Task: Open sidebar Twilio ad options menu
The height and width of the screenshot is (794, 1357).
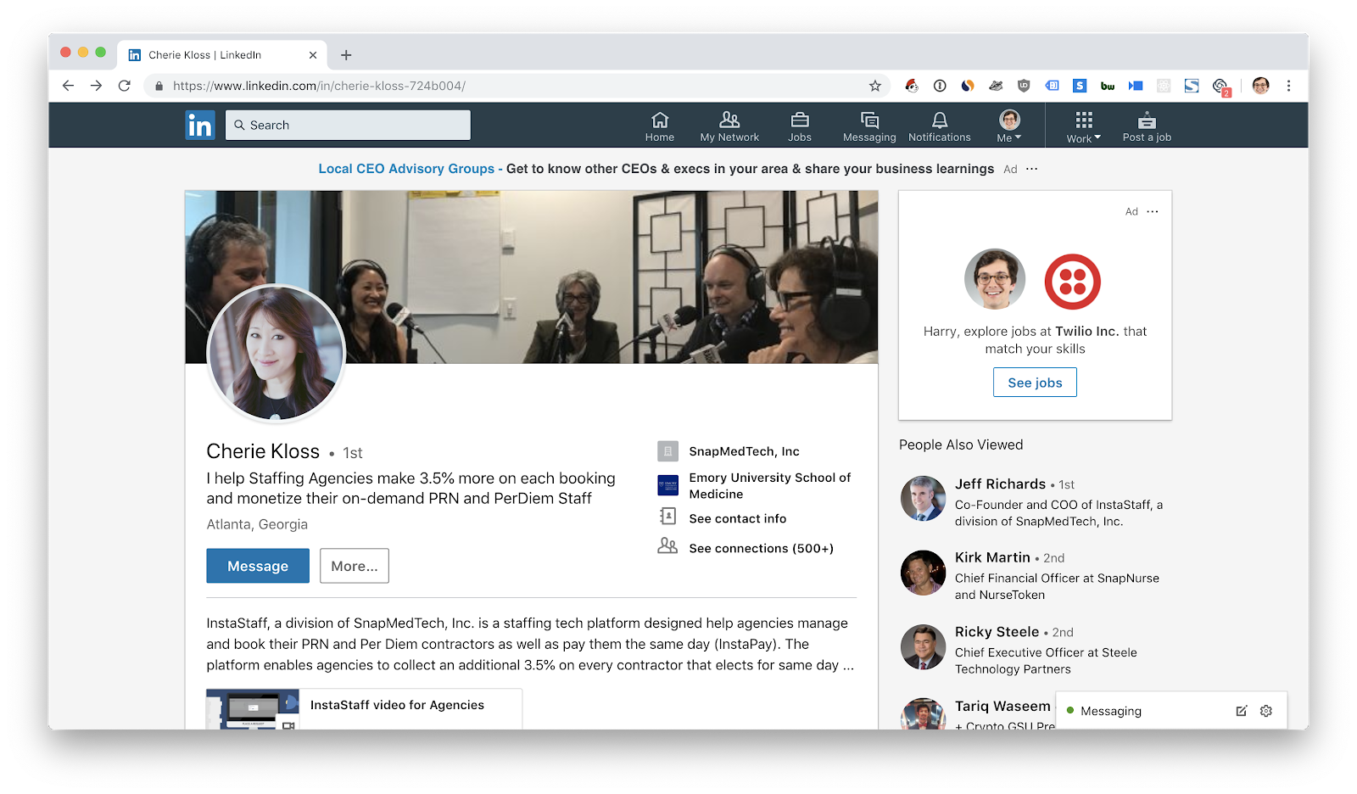Action: coord(1153,212)
